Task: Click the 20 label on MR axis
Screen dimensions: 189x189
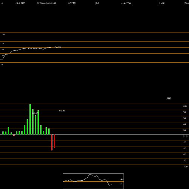Action: click(184, 130)
